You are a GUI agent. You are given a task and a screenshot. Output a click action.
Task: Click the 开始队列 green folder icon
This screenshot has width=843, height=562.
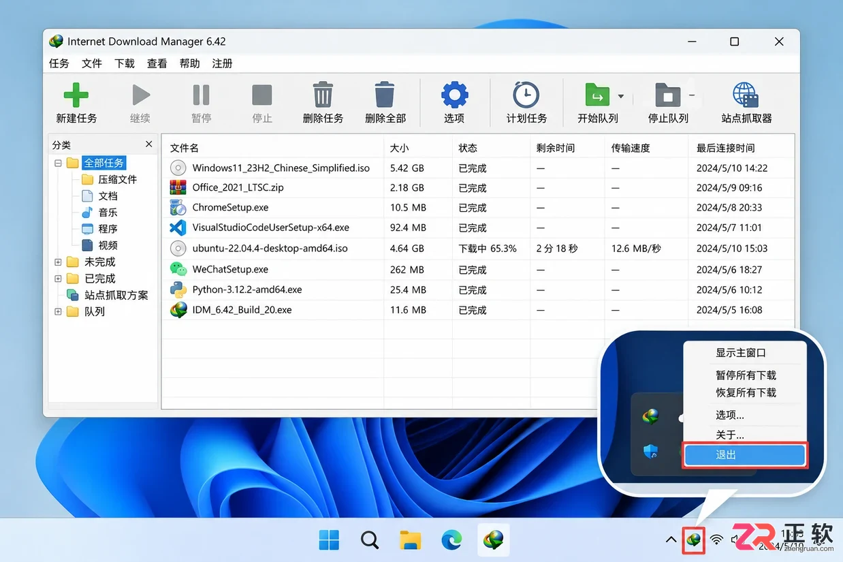pos(597,95)
